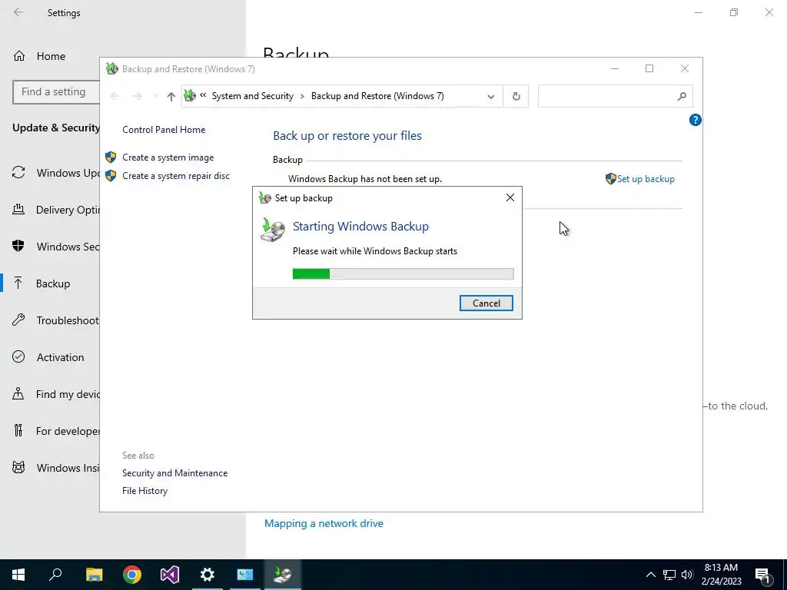Maximize the Backup and Restore window

click(x=649, y=68)
